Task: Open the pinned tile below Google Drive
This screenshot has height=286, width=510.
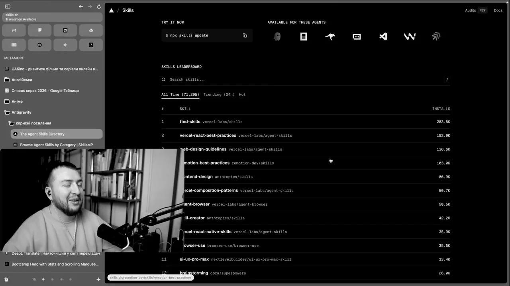Action: 91,45
